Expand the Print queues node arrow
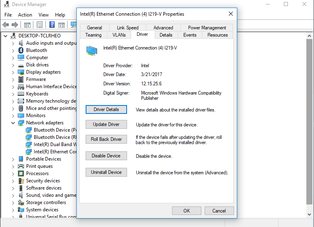 click(x=13, y=167)
